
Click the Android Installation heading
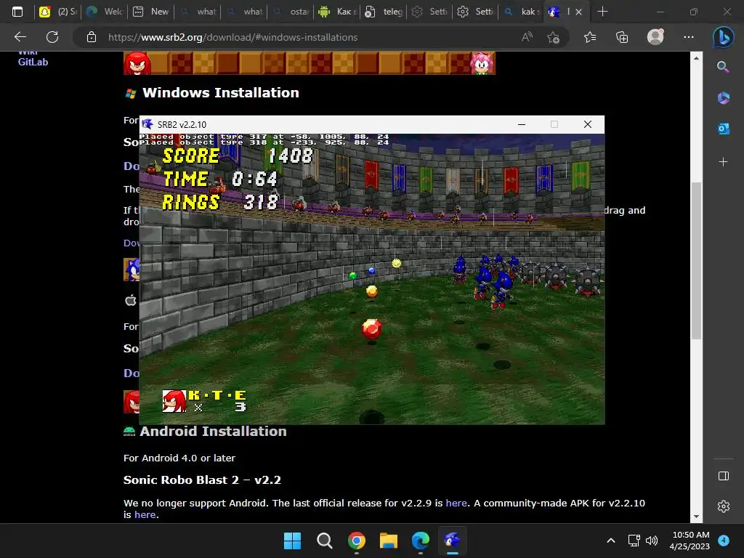pos(213,432)
